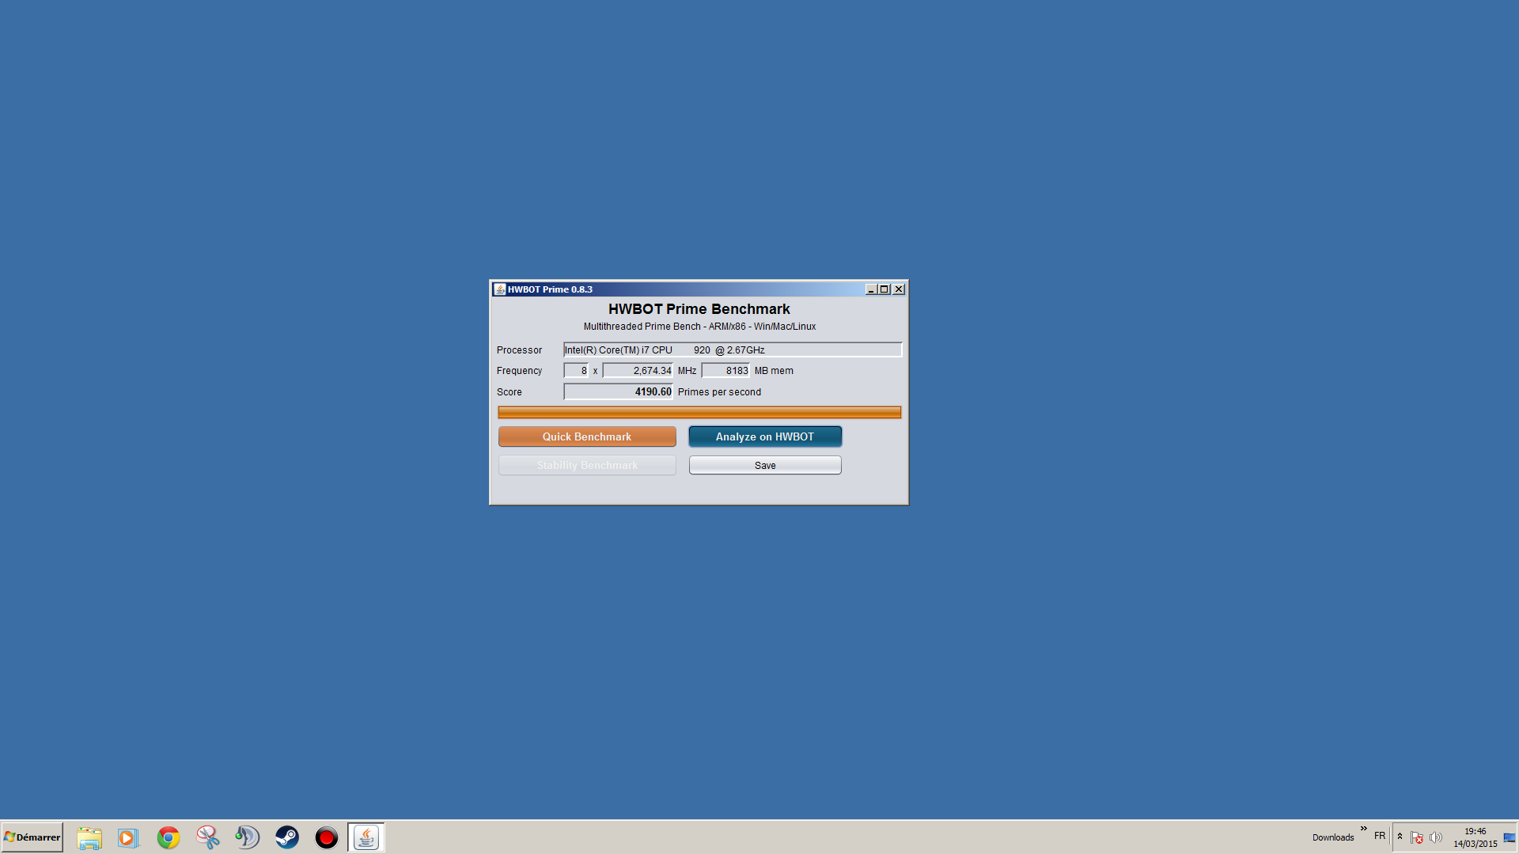
Task: Open Google Chrome from the taskbar
Action: 169,837
